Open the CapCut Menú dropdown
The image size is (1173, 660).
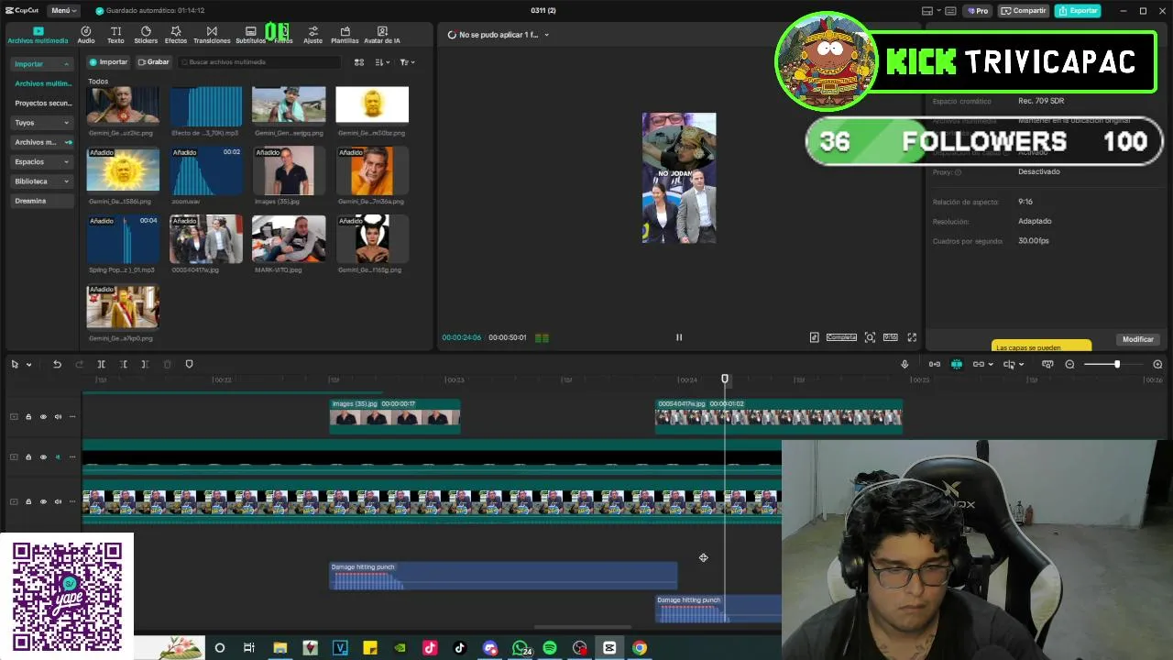click(63, 11)
